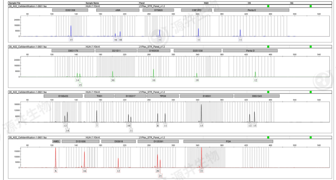The image size is (336, 180).
Task: Click the green SQ status square in the red-trace panel
Action: point(311,137)
